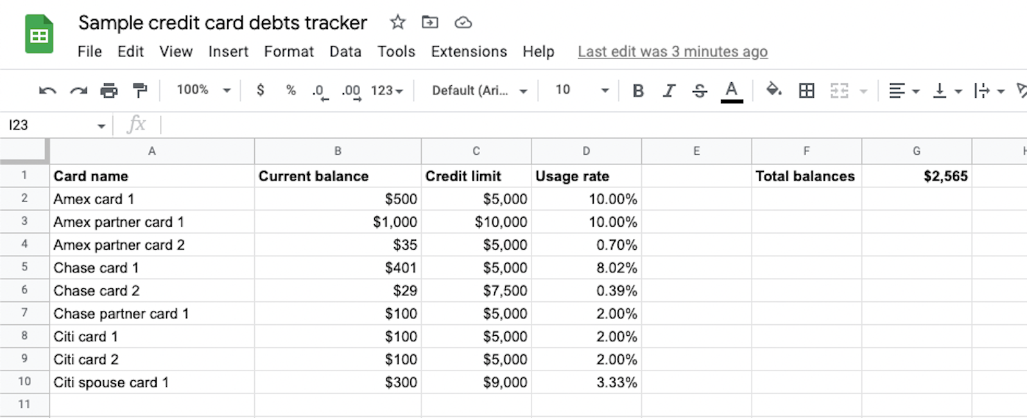
Task: Select column C header
Action: (476, 151)
